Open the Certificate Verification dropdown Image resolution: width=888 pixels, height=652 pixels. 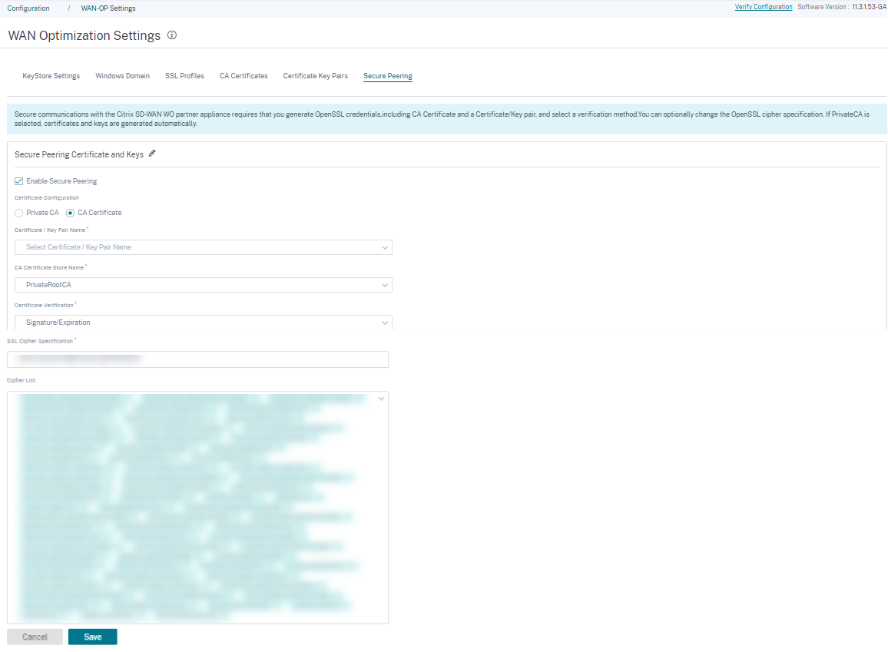click(204, 322)
